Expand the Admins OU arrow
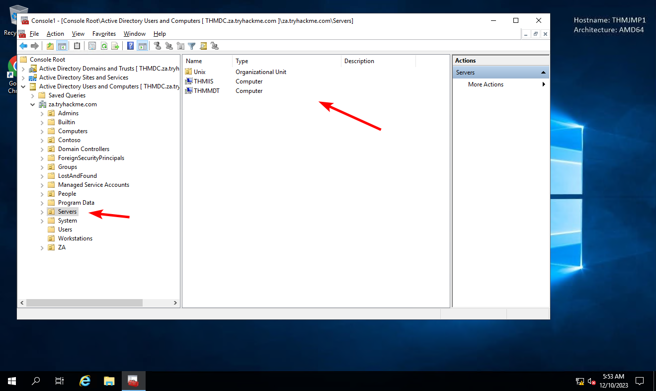The width and height of the screenshot is (656, 391). point(42,113)
